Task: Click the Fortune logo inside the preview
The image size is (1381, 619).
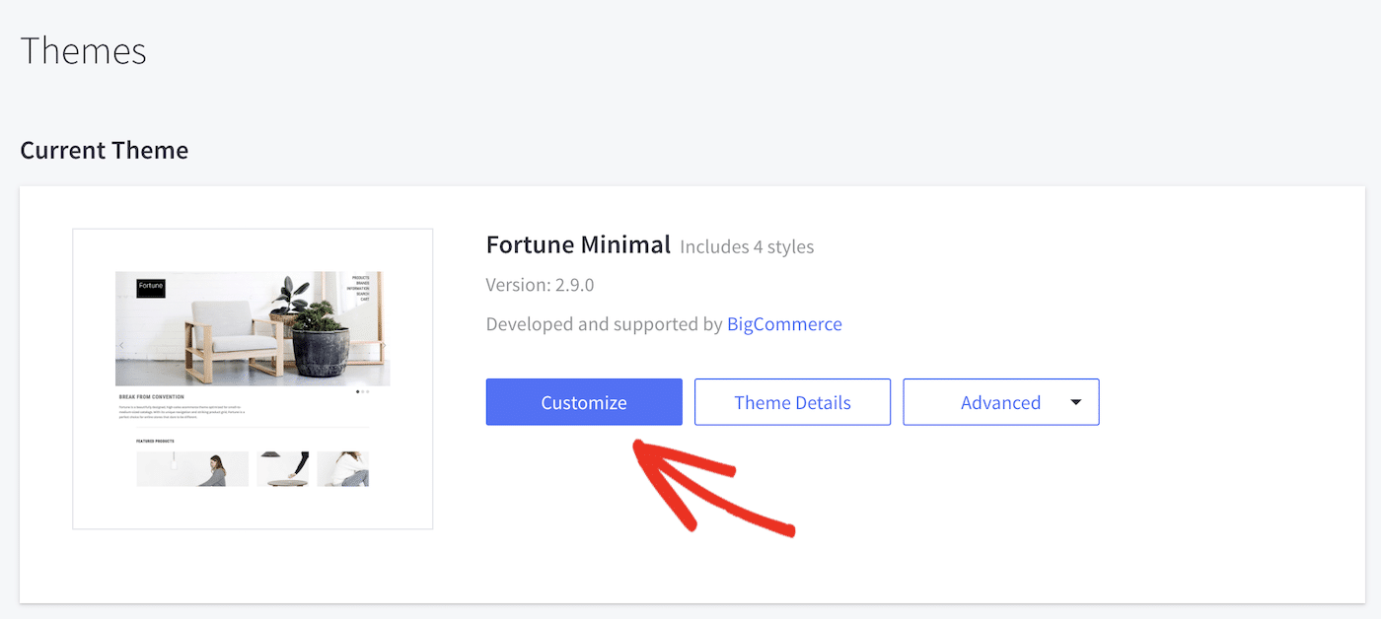Action: [x=150, y=287]
